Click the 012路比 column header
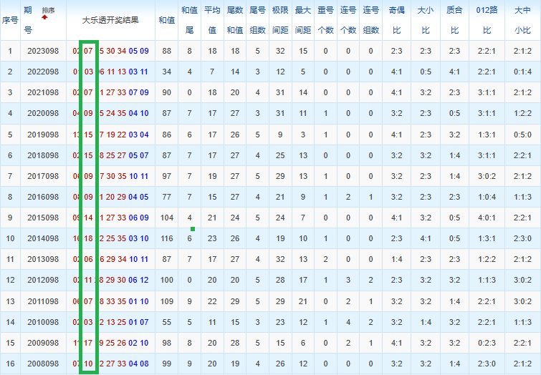Image resolution: width=541 pixels, height=375 pixels. click(487, 20)
